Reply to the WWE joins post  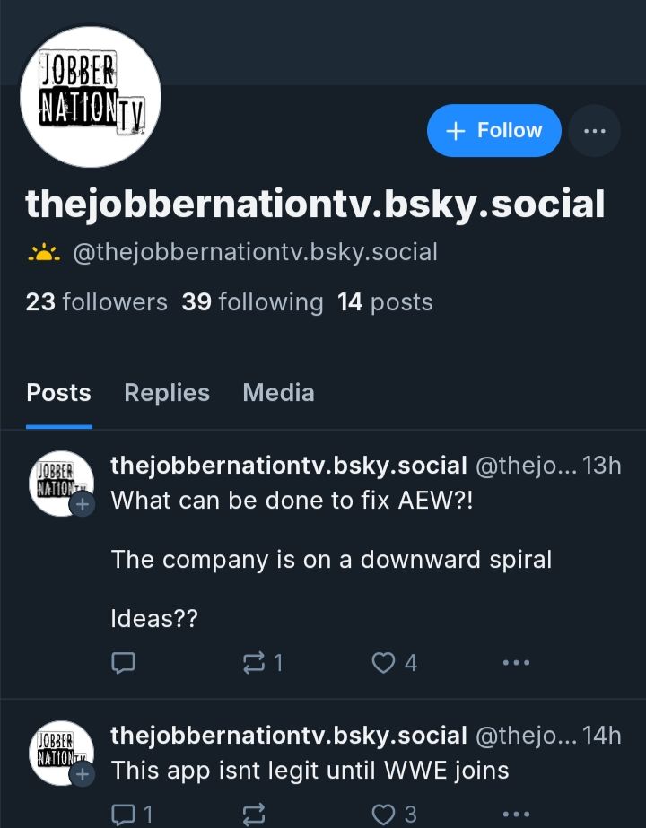click(132, 815)
